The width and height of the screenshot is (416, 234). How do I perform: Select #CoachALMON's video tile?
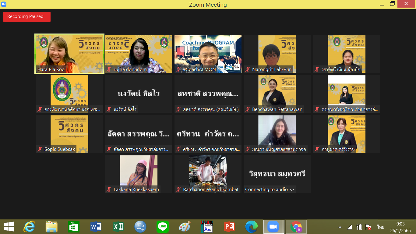click(x=208, y=54)
